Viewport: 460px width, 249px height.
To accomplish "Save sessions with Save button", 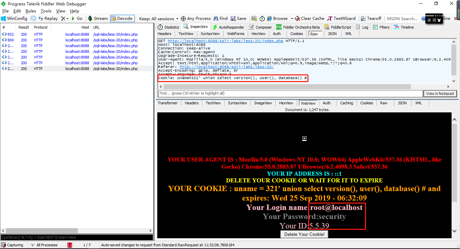I will (x=238, y=19).
